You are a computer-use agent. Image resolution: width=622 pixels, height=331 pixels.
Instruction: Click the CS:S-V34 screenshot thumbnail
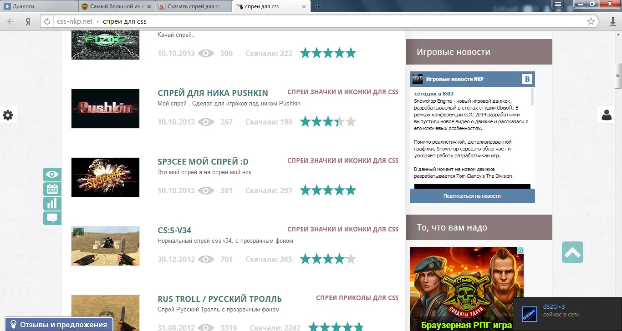coord(105,246)
